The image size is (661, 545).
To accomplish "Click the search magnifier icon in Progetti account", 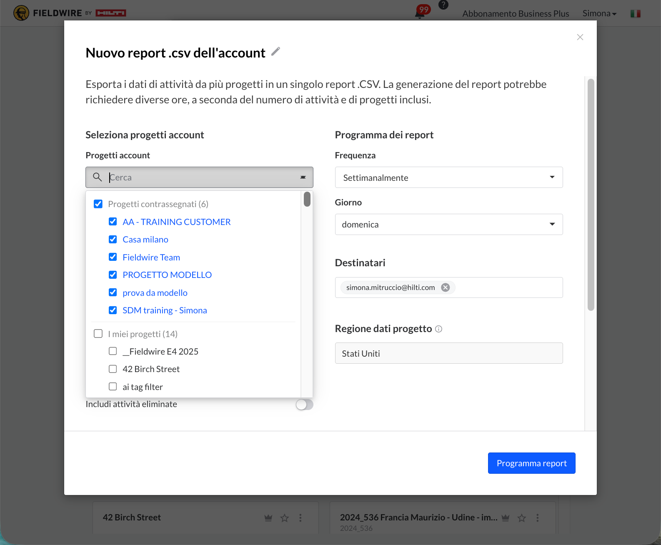I will click(x=98, y=177).
